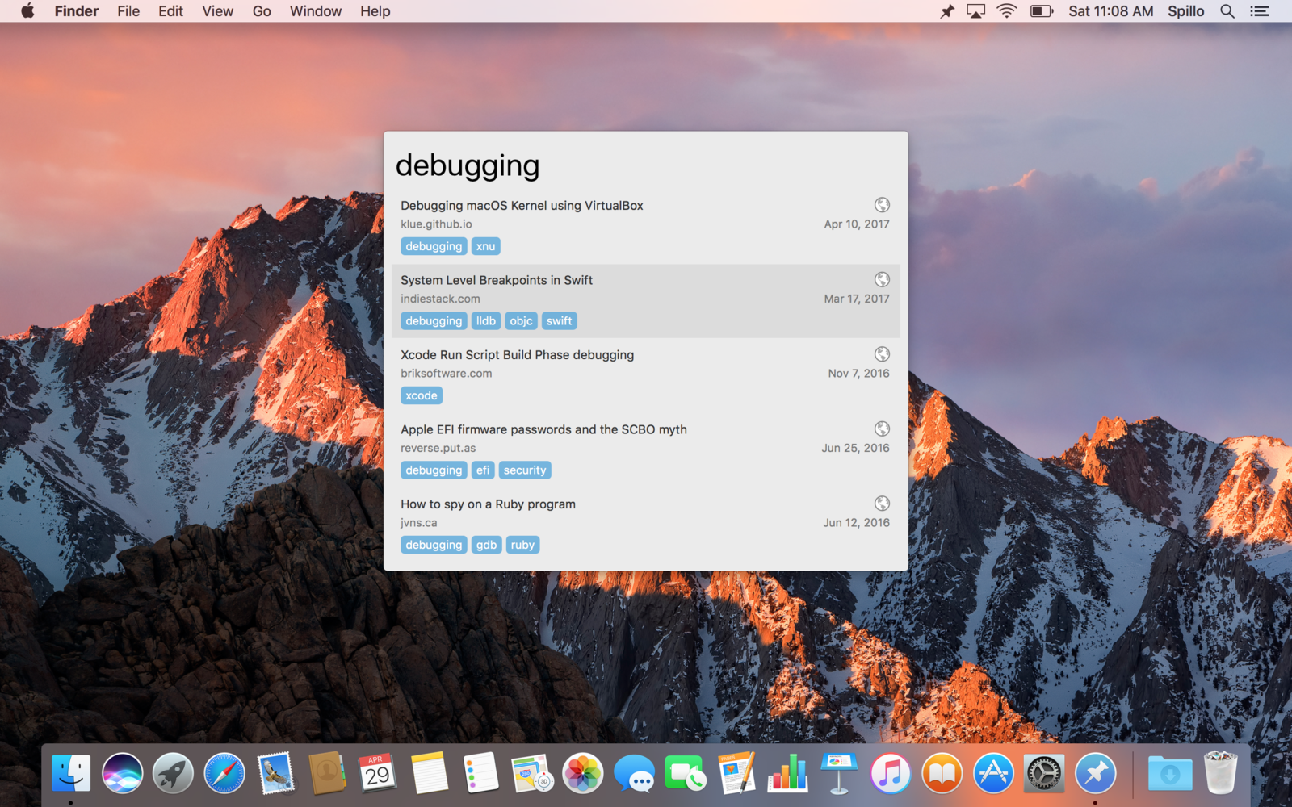Click the AirPlay display icon in menu bar
Viewport: 1292px width, 807px height.
pos(976,11)
